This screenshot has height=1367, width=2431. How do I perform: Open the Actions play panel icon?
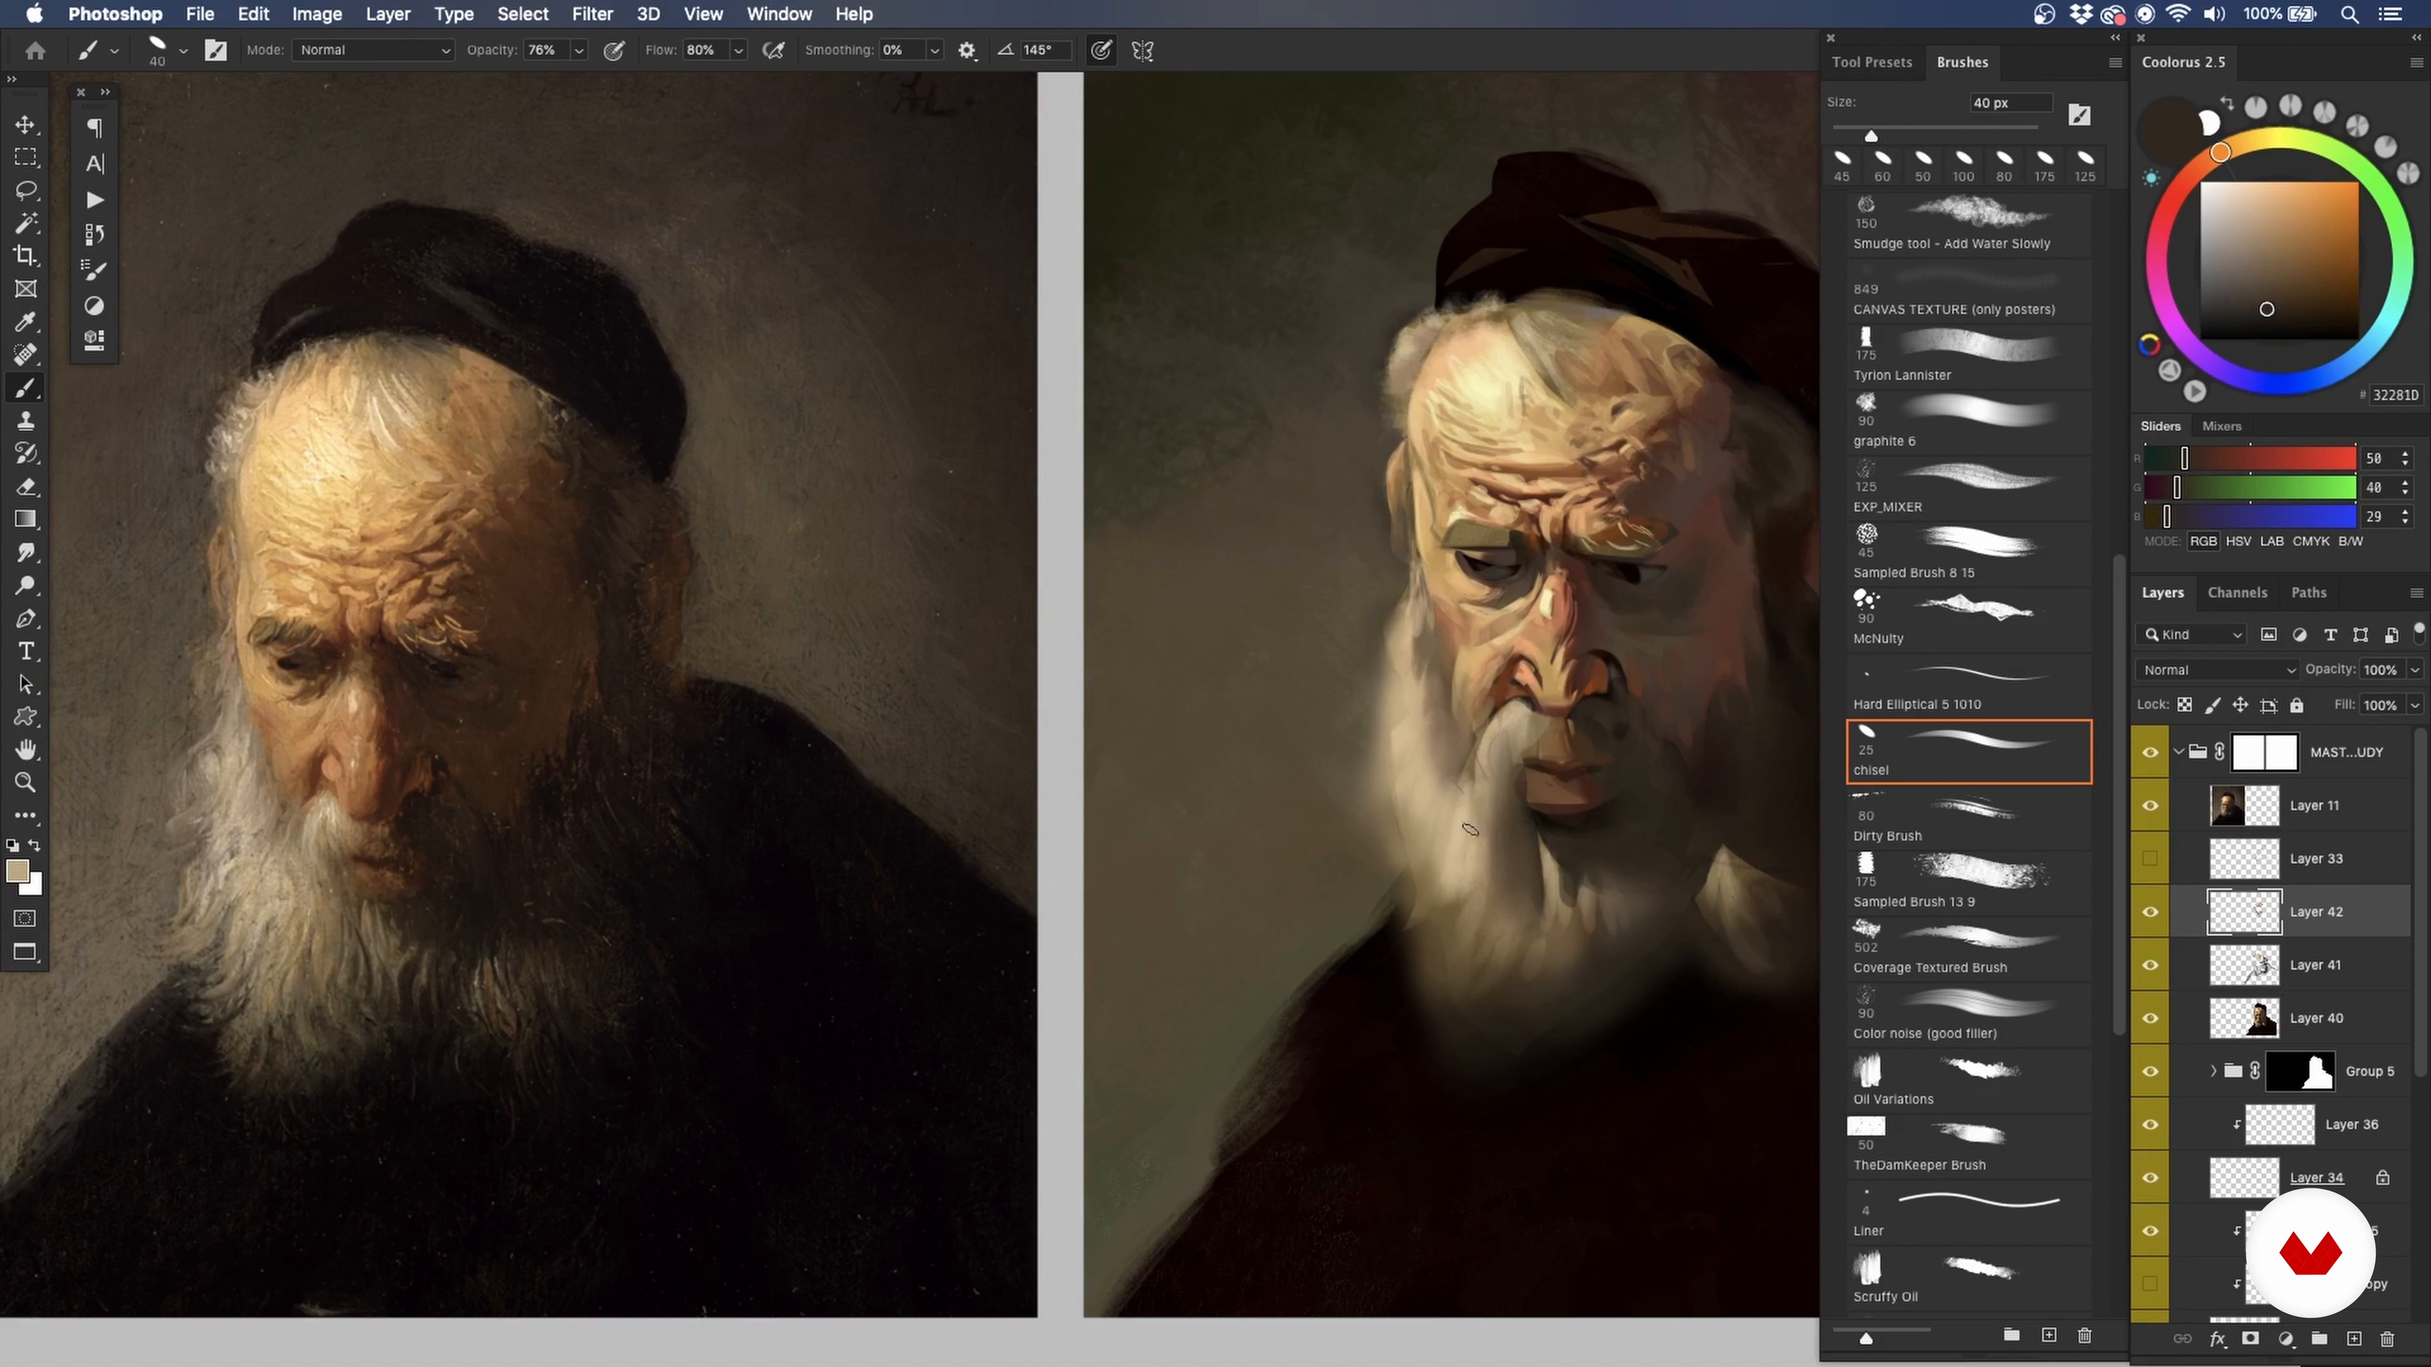point(94,199)
